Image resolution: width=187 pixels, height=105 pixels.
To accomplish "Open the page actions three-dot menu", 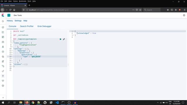I will [133, 10].
